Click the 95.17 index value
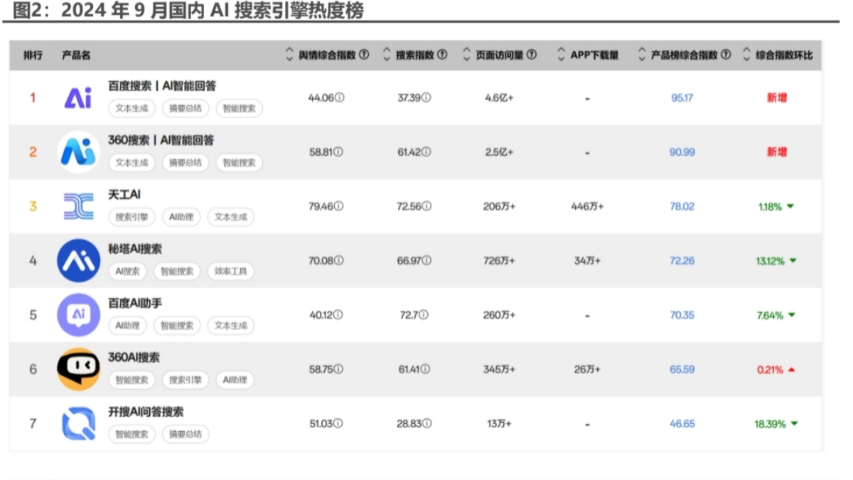This screenshot has height=480, width=853. coord(682,98)
